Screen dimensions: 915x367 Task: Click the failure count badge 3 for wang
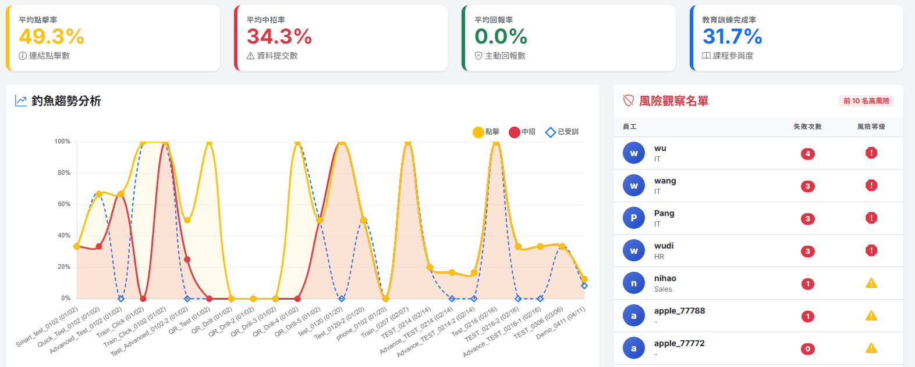click(807, 186)
